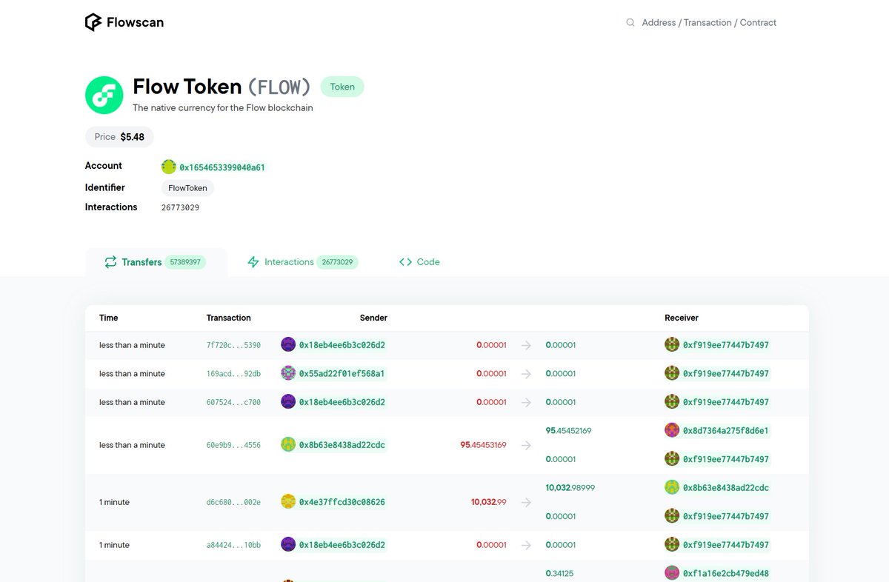Viewport: 889px width, 582px height.
Task: Click the transfer arrow in 169acd...92db row
Action: pyautogui.click(x=526, y=374)
